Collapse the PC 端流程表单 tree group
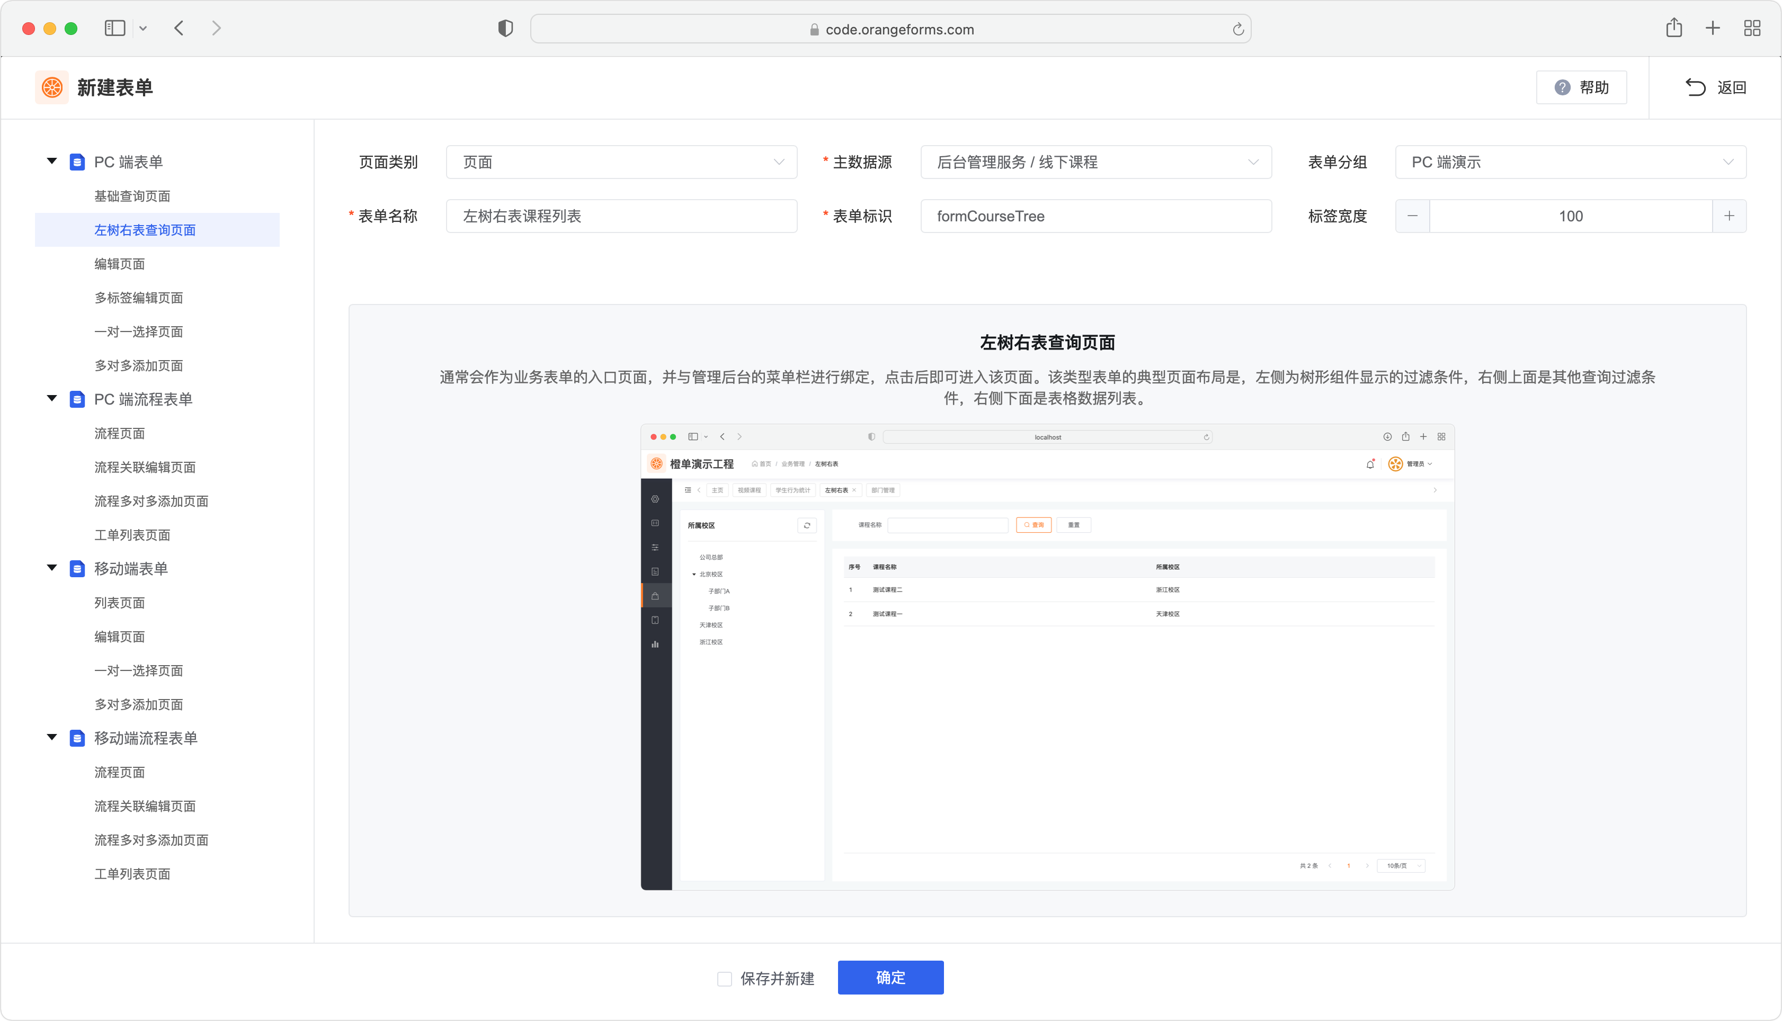 click(52, 398)
